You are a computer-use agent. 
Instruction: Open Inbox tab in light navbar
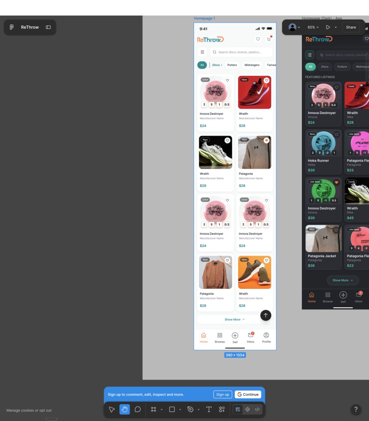[250, 338]
